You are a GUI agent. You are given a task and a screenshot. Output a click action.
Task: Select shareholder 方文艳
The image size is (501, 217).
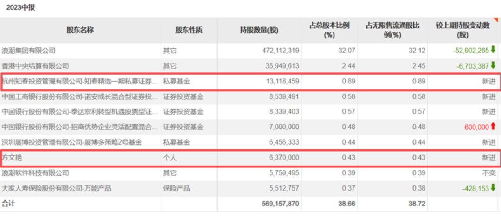(x=12, y=158)
